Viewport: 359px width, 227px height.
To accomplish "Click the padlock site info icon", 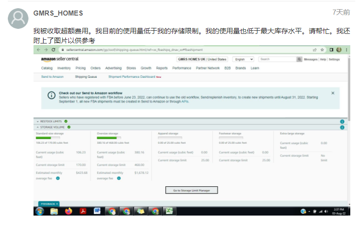I will (62, 50).
